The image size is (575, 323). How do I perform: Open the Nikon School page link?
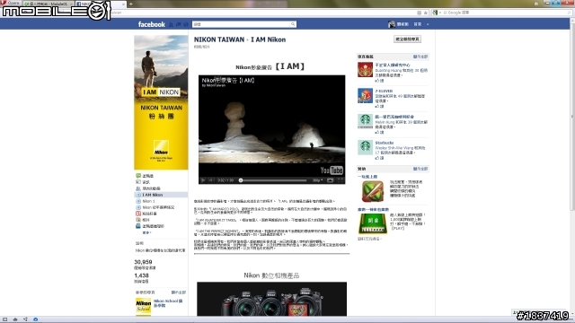168,303
